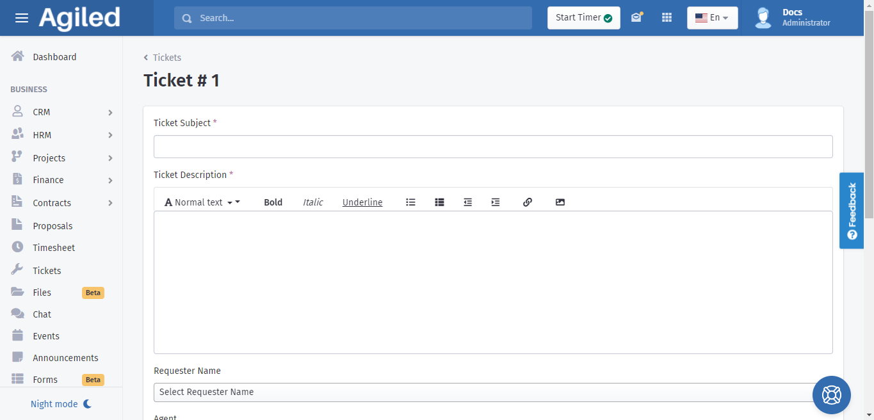The width and height of the screenshot is (874, 420).
Task: Apply unordered bullet list formatting
Action: point(410,202)
